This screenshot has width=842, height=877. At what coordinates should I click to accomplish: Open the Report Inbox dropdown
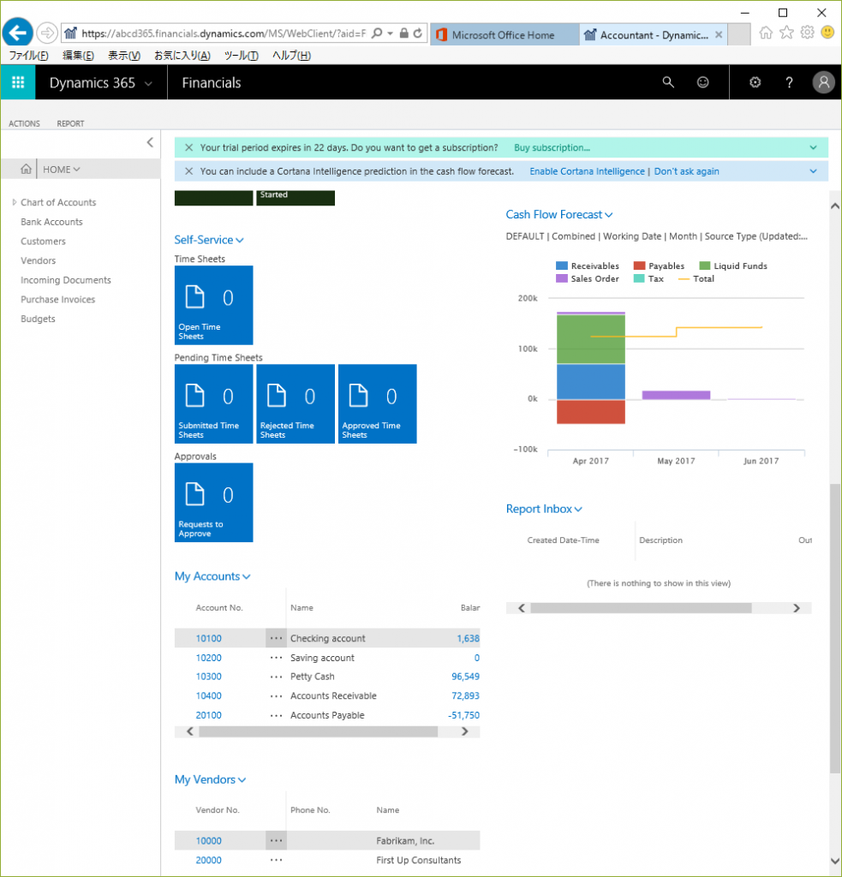(x=578, y=510)
